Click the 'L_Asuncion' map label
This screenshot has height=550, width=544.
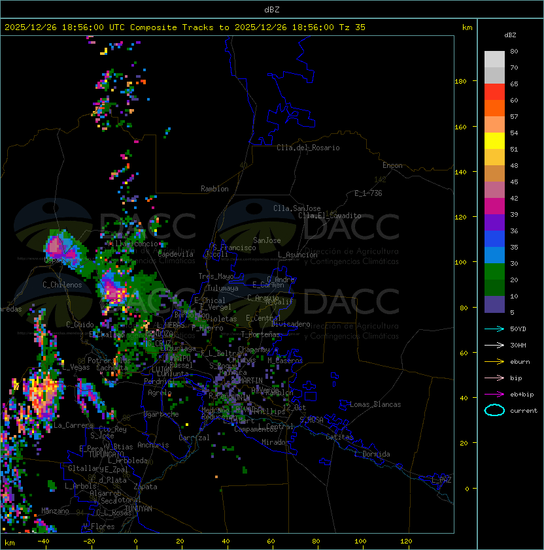pyautogui.click(x=297, y=255)
